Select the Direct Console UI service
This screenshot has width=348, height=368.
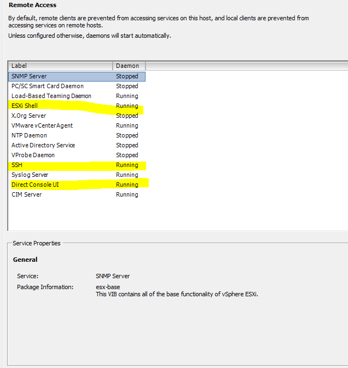point(77,185)
